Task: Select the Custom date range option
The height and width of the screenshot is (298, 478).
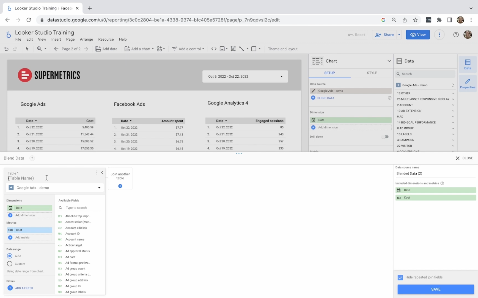Action: (10, 264)
